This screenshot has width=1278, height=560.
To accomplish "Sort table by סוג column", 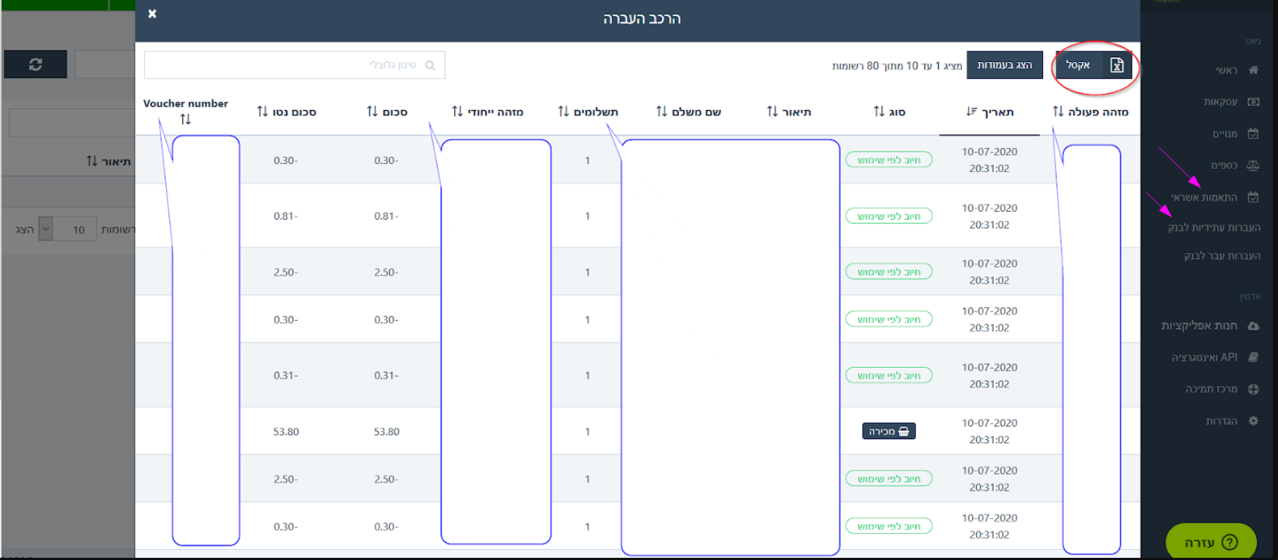I will click(x=890, y=111).
